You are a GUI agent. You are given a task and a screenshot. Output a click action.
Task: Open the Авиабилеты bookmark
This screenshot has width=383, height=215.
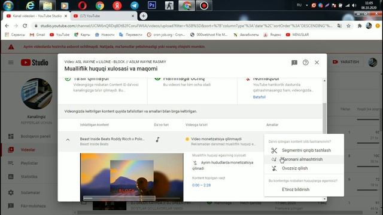(246, 35)
